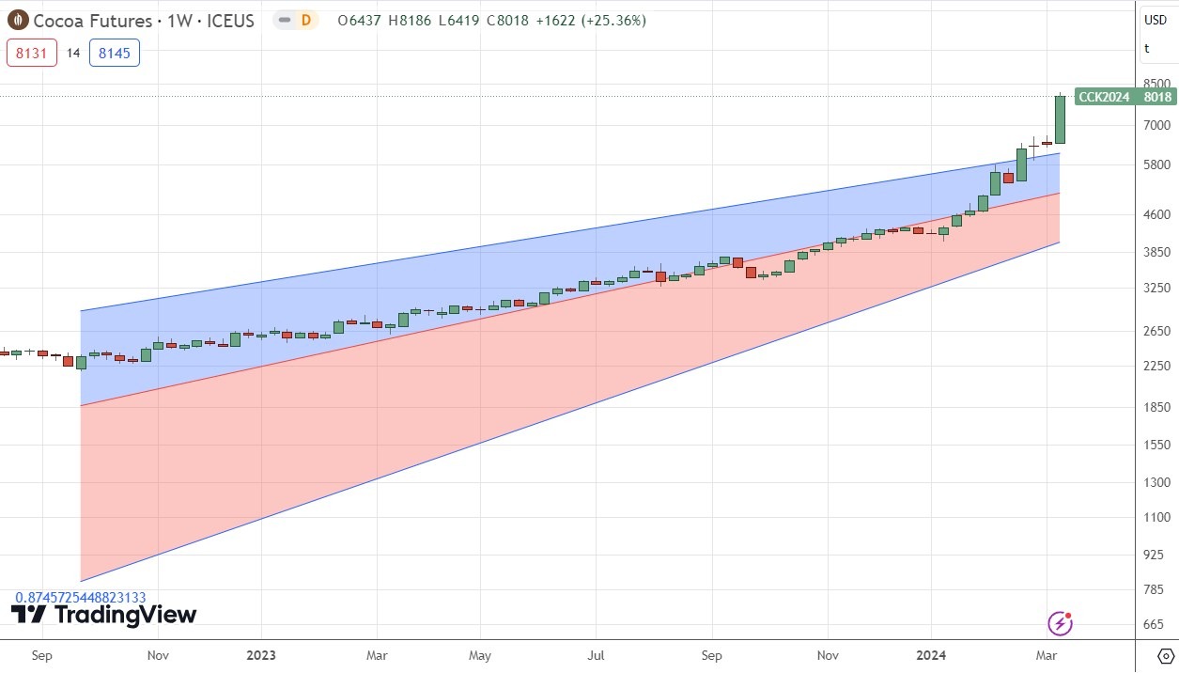This screenshot has width=1179, height=673.
Task: Click the 0.8745725448823133 correlation value
Action: (80, 597)
